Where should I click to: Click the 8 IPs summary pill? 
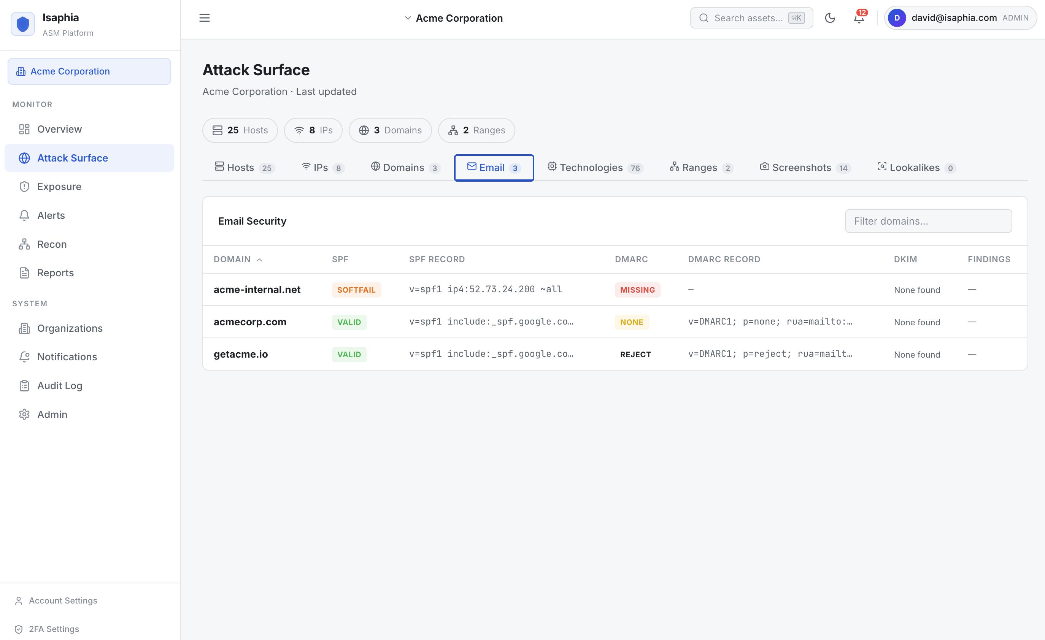(x=313, y=130)
